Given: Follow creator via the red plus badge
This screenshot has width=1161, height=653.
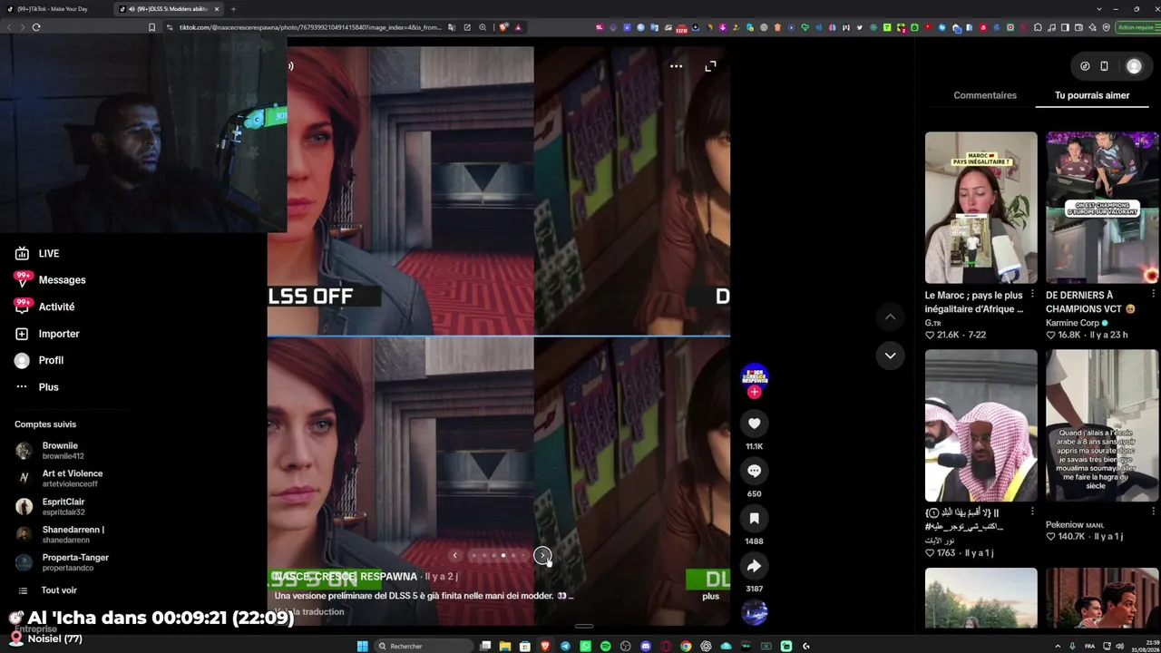Looking at the screenshot, I should coord(754,392).
